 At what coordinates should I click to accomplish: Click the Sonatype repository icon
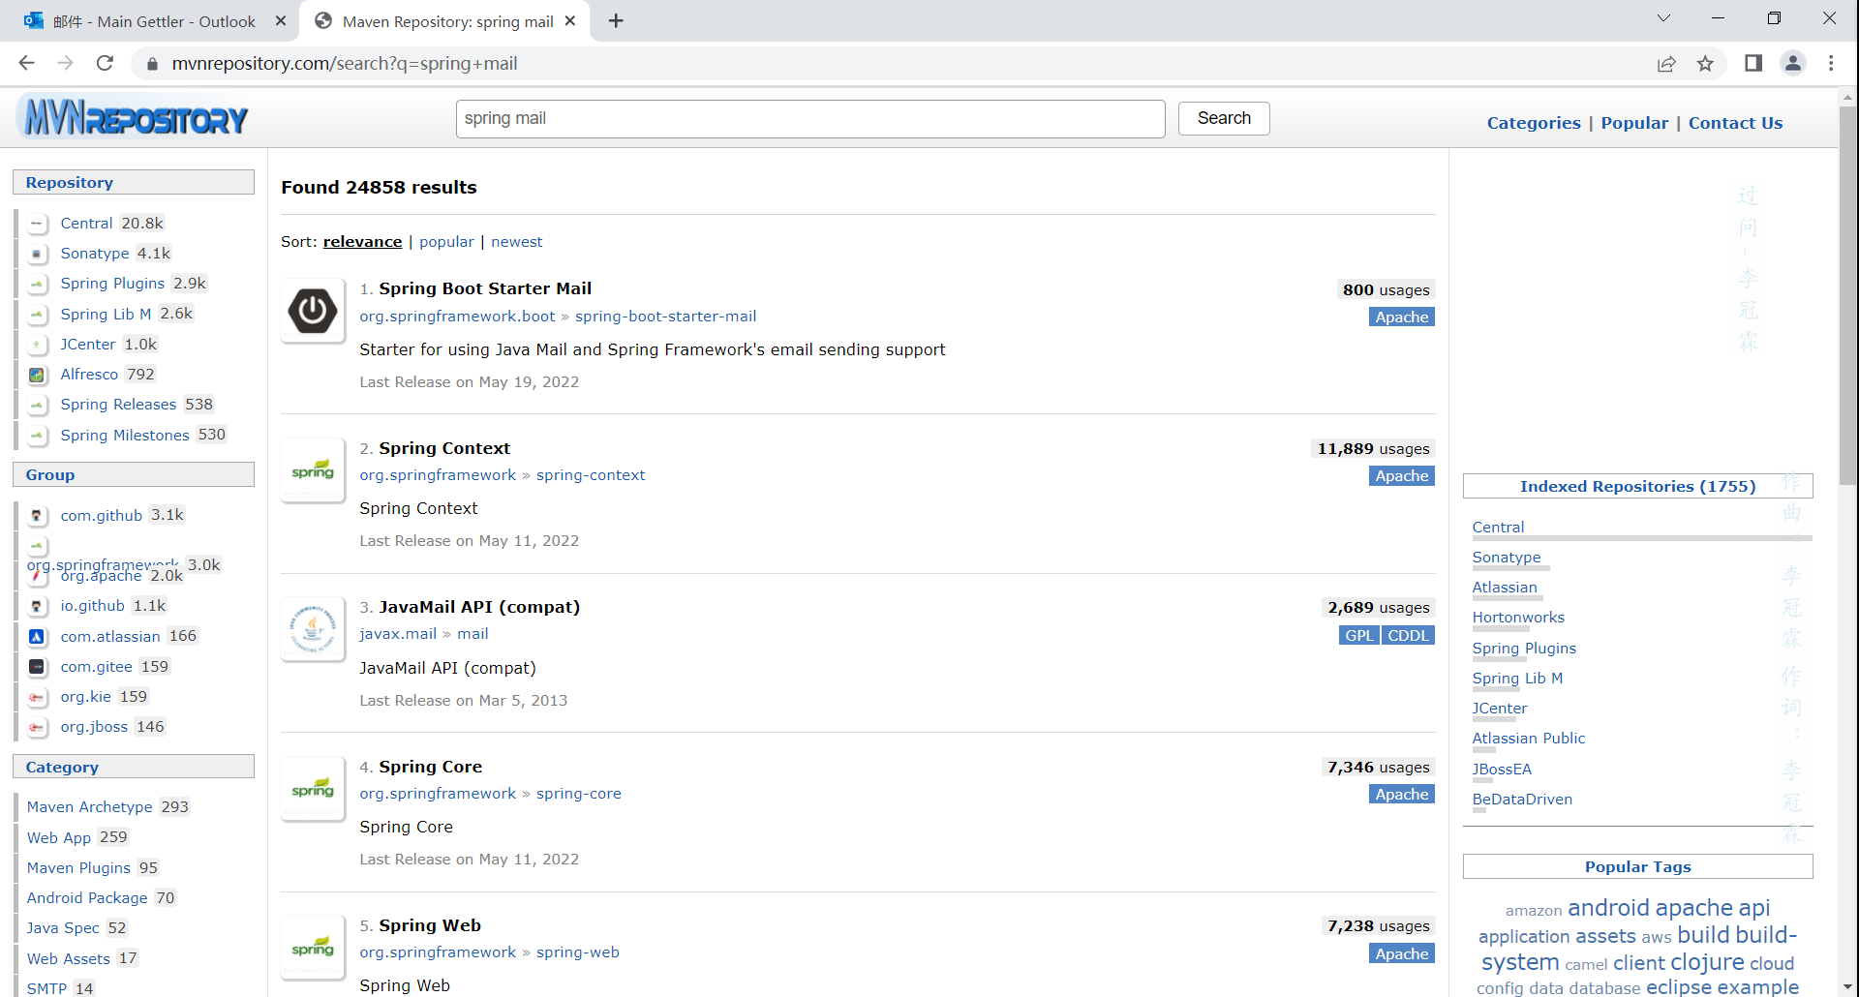tap(37, 254)
